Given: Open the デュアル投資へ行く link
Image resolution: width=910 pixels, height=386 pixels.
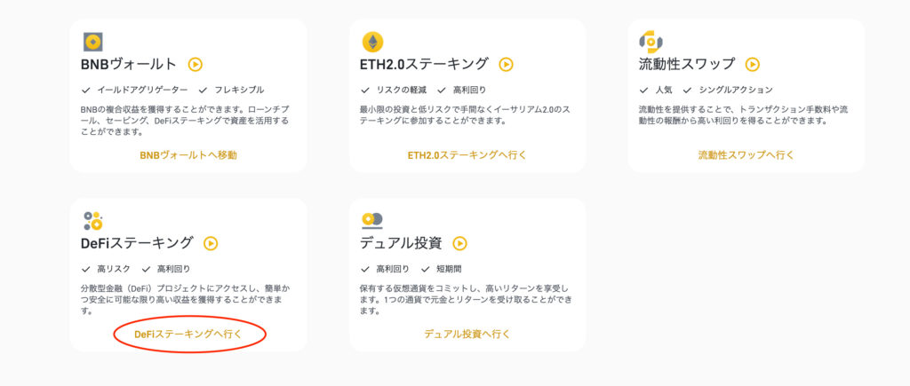Looking at the screenshot, I should click(467, 334).
